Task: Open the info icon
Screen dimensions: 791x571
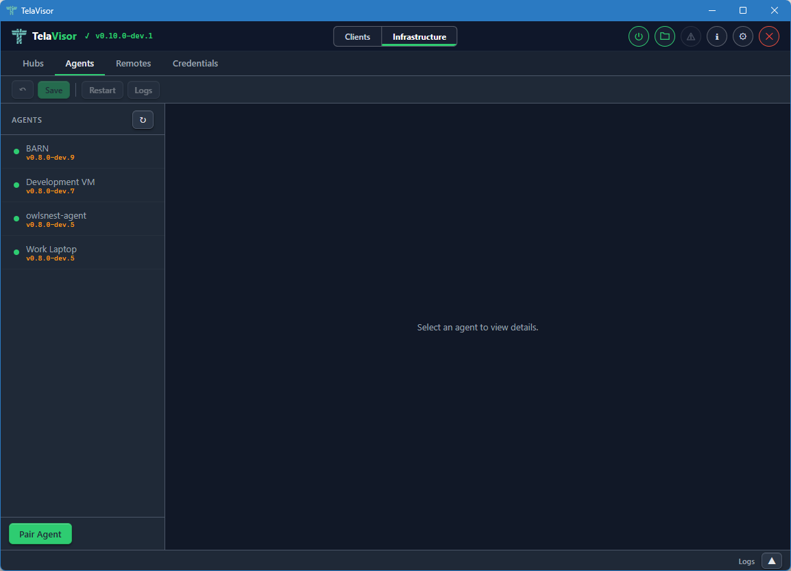Action: pyautogui.click(x=716, y=36)
